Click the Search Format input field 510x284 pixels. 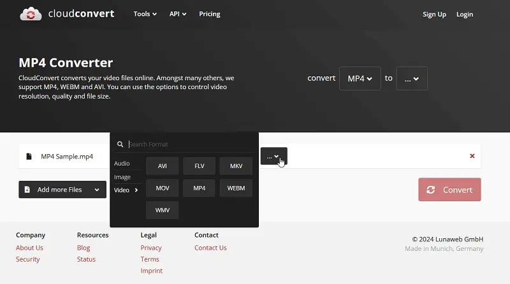(190, 145)
